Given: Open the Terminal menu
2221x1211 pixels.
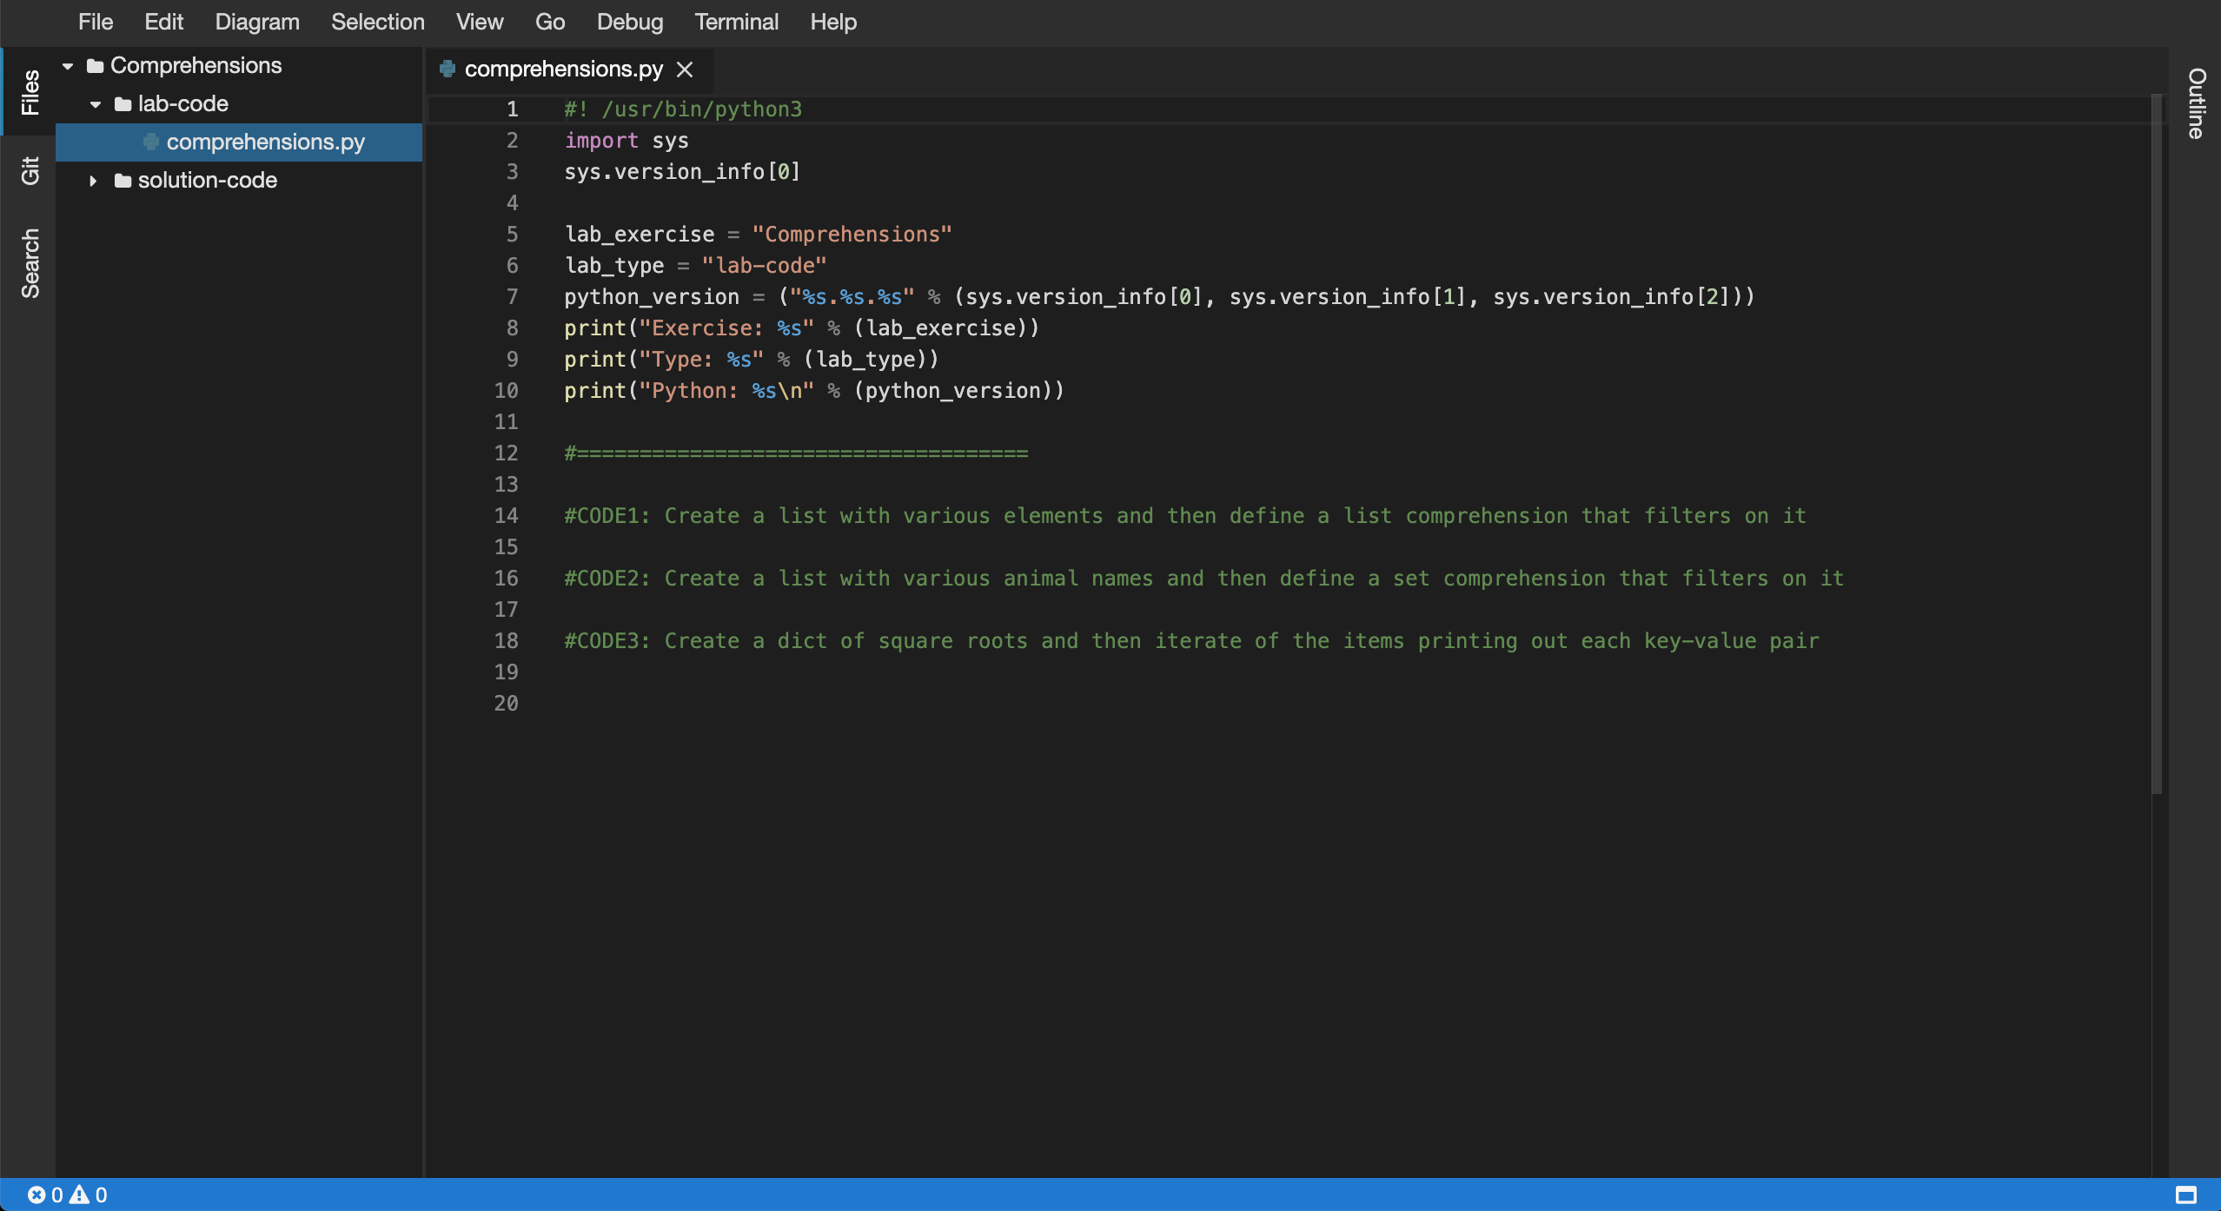Looking at the screenshot, I should tap(736, 22).
